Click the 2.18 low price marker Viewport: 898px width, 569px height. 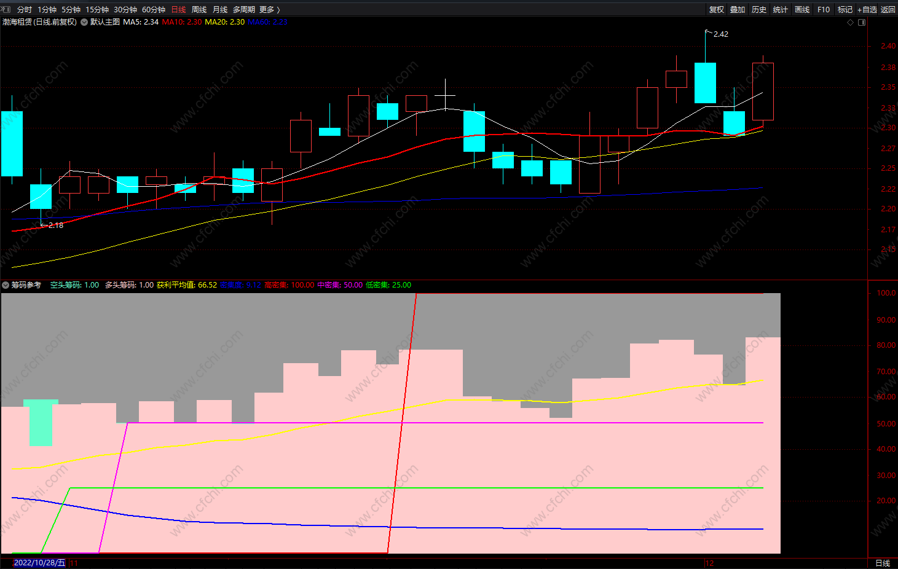[56, 226]
